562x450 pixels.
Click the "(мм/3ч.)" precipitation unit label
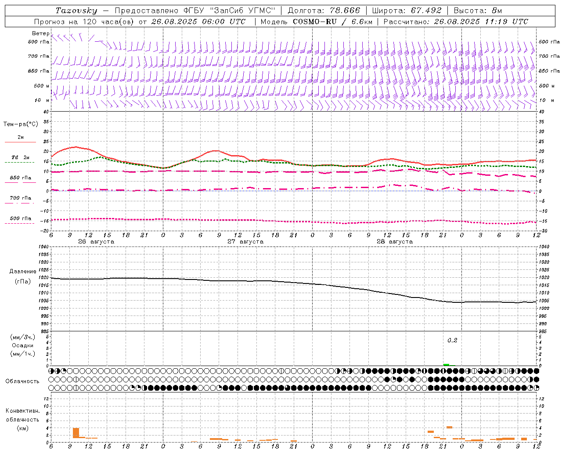23,337
